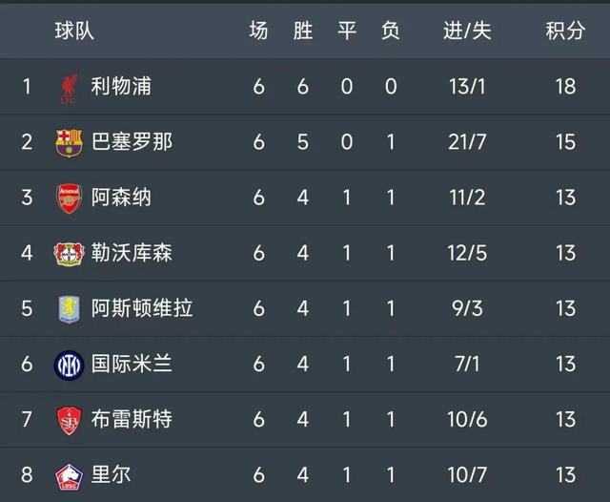Screen dimensions: 610x502
Task: Select the 阿斯顿维拉 team name
Action: (142, 308)
